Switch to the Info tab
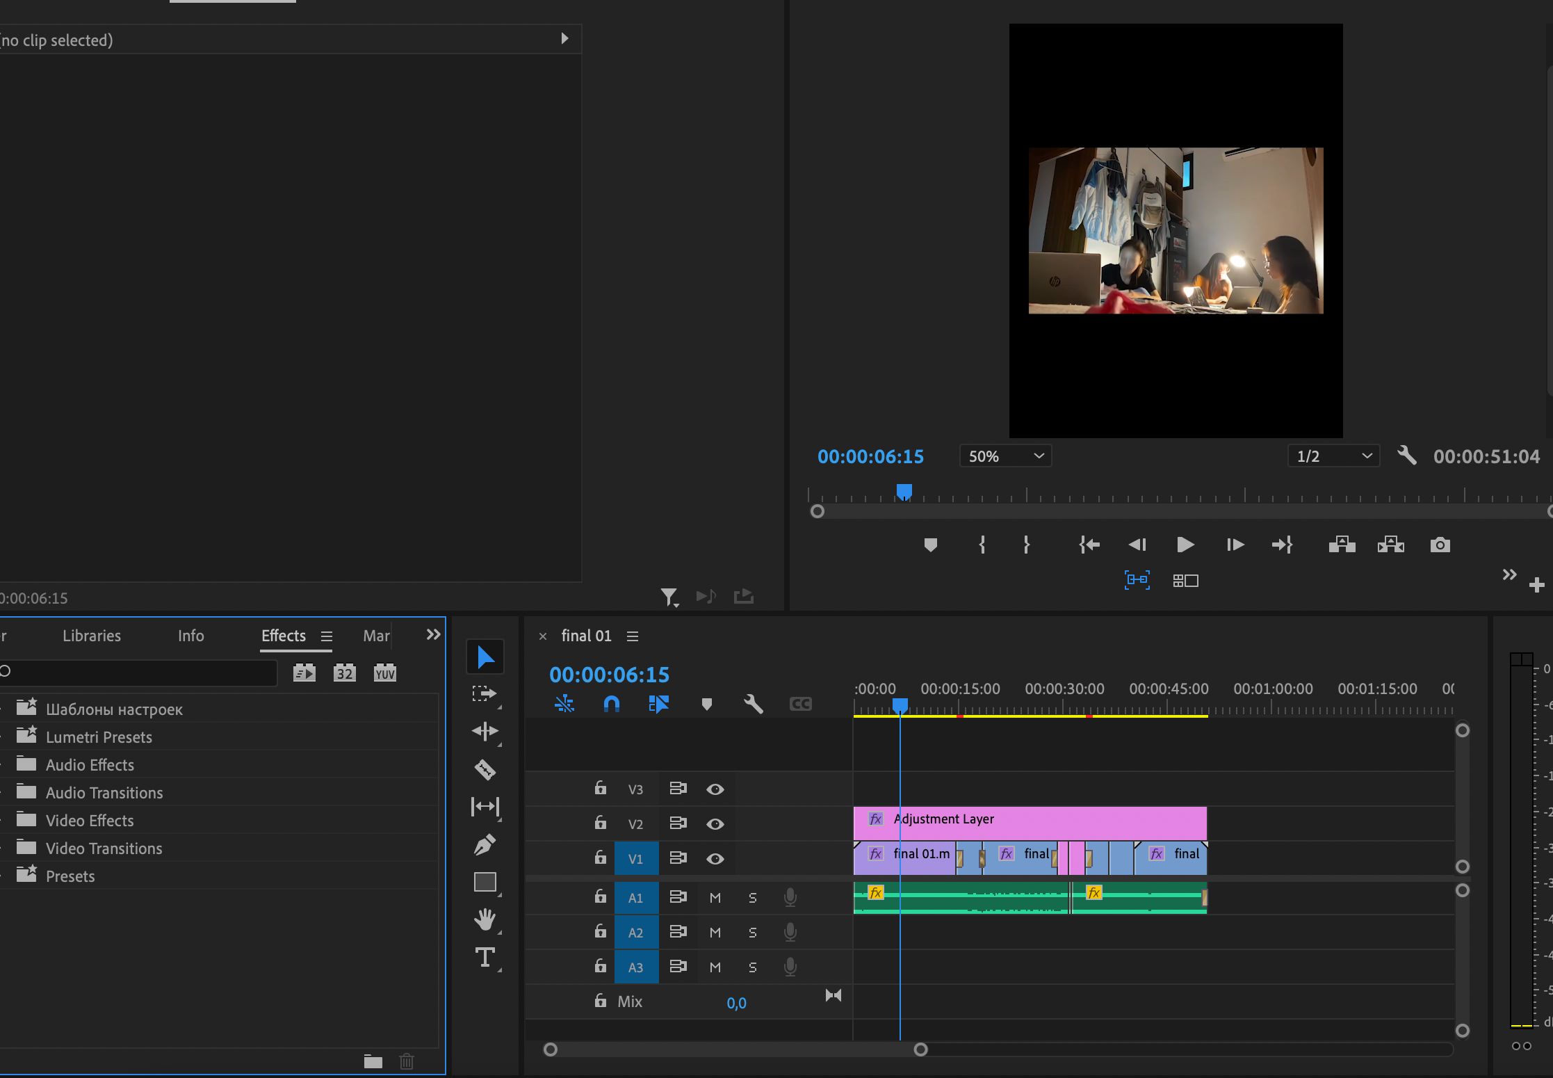 (x=190, y=636)
